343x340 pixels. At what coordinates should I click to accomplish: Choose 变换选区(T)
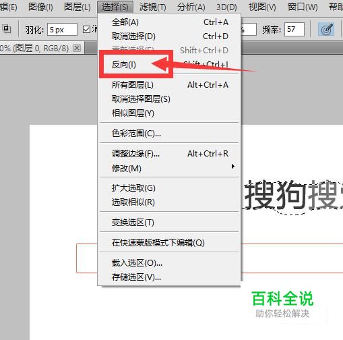(170, 223)
